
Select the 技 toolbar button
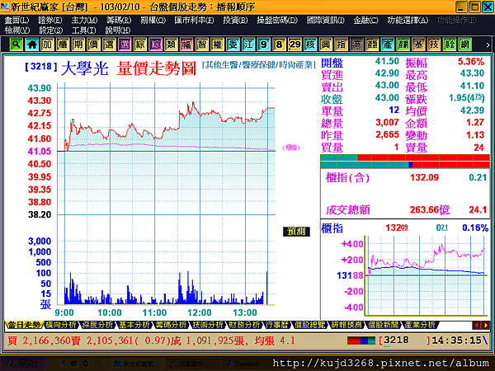click(434, 45)
